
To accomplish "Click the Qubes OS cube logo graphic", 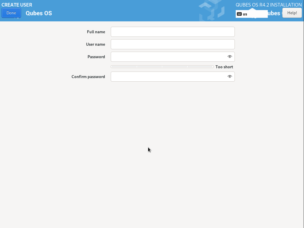I will point(211,10).
